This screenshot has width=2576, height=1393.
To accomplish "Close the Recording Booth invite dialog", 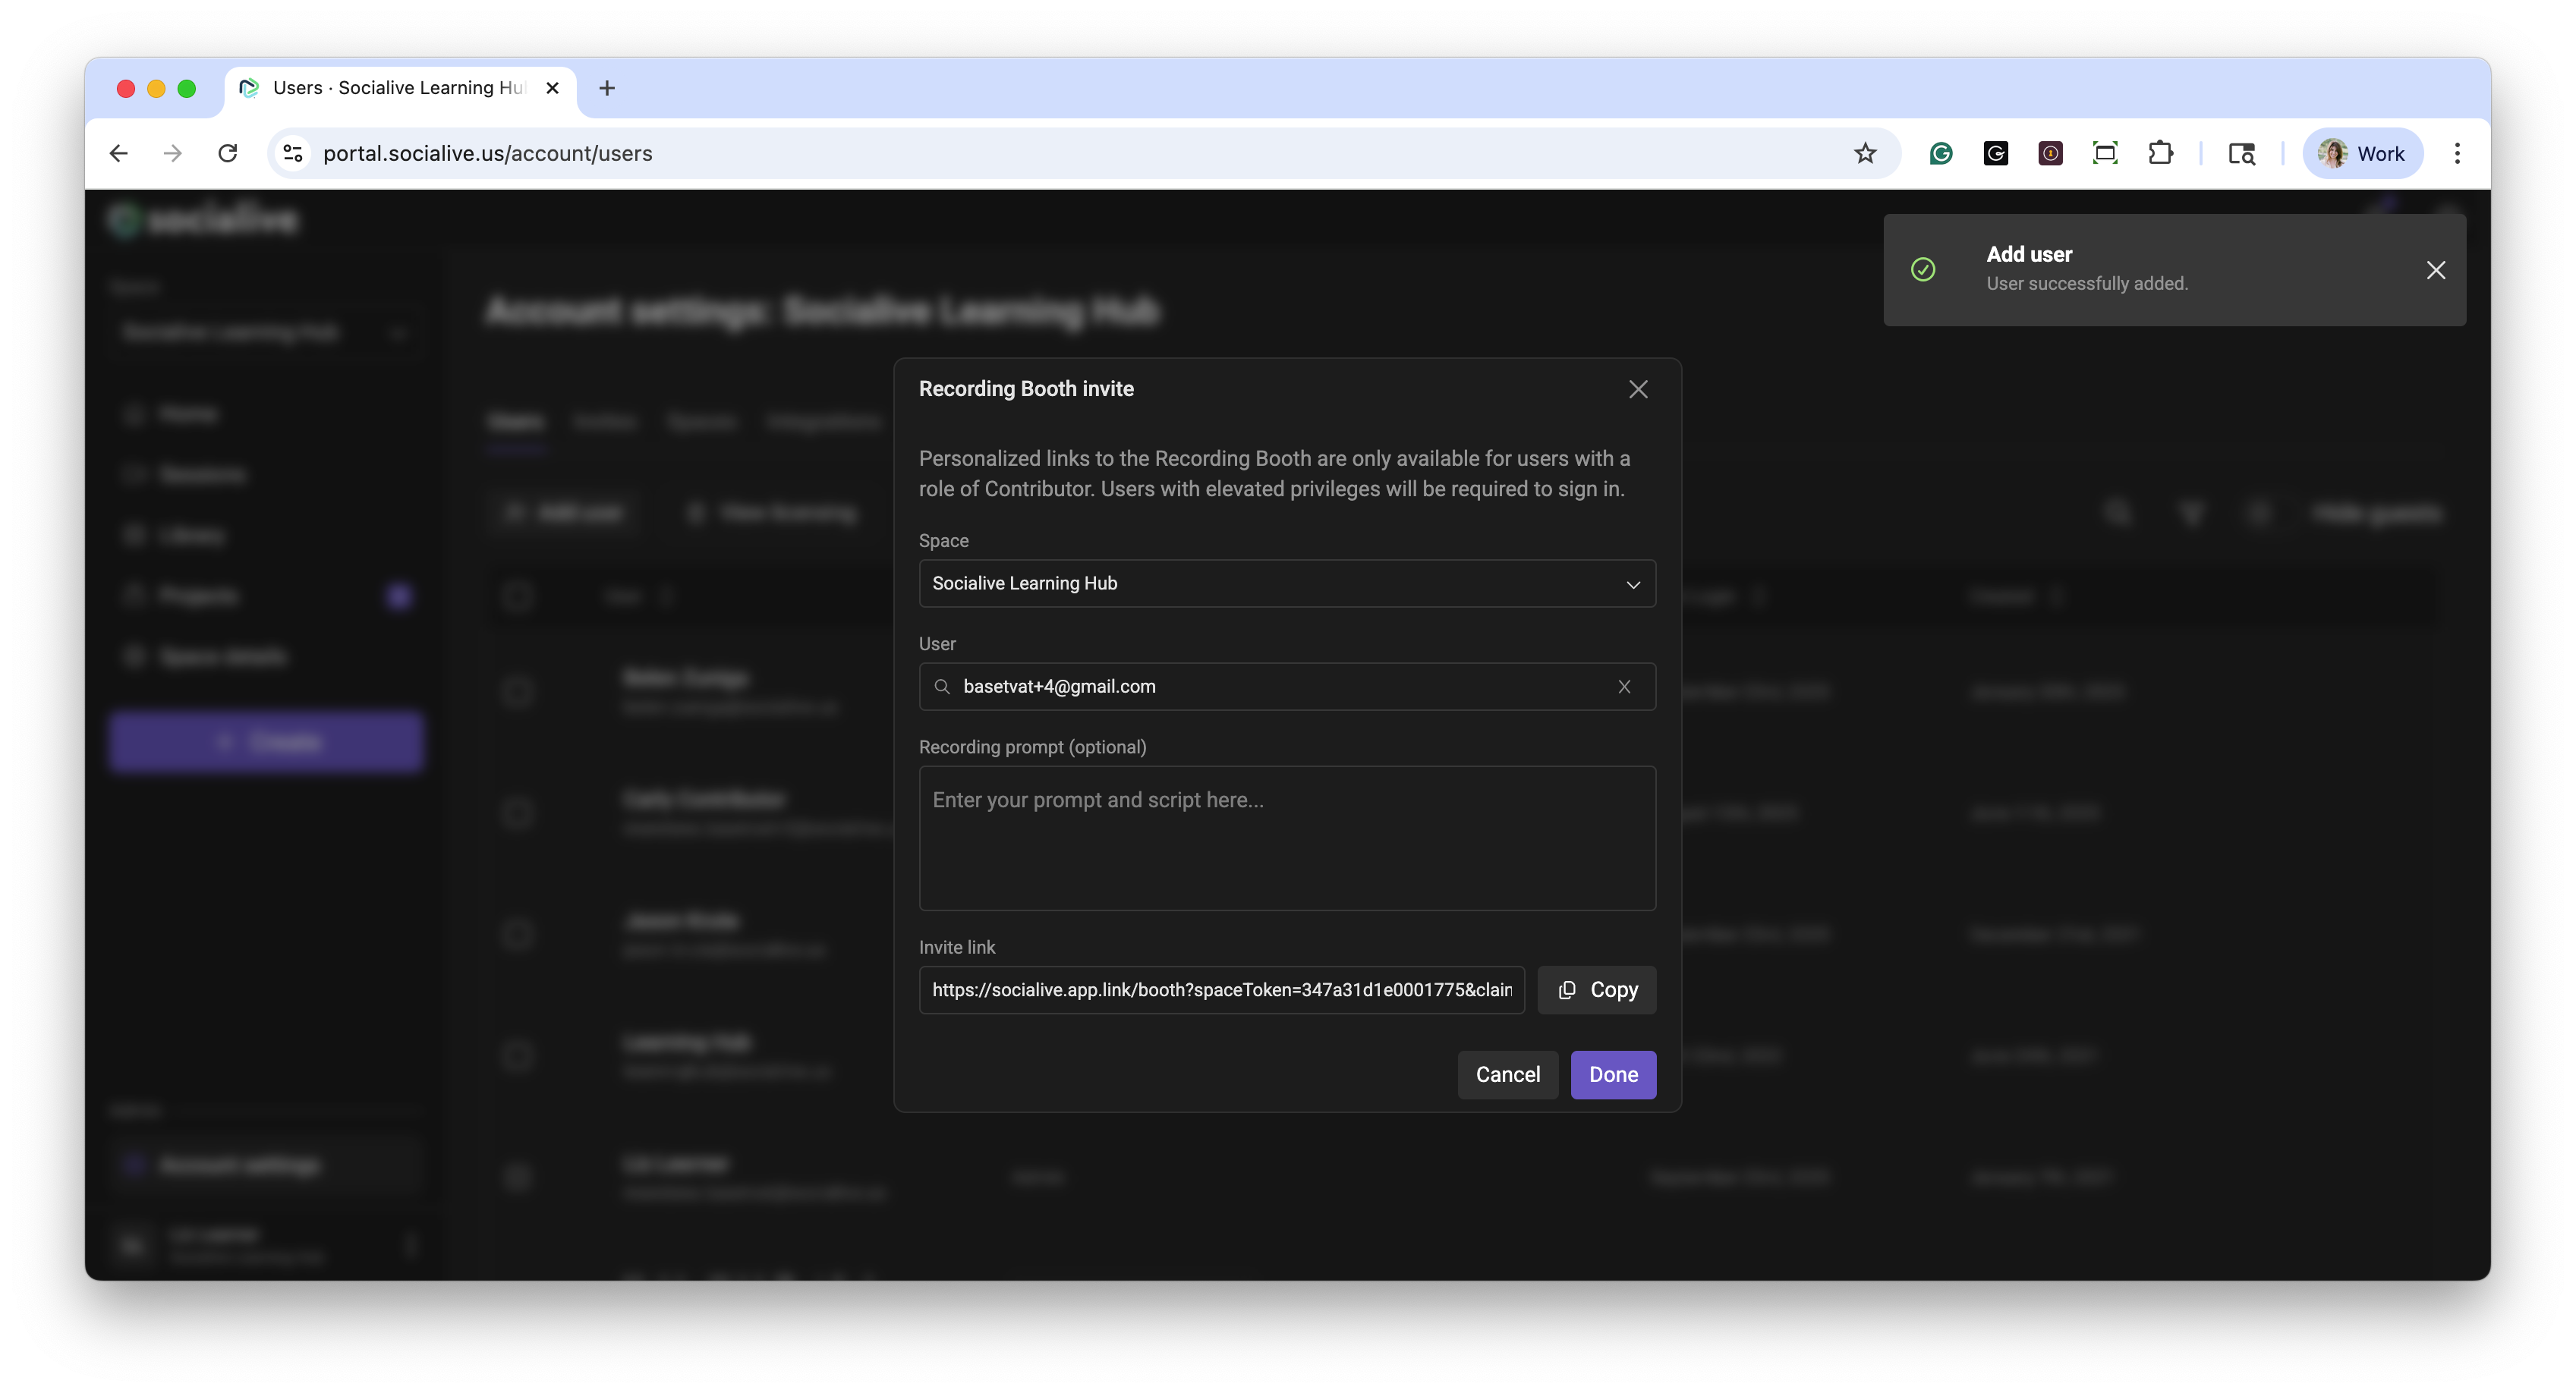I will (x=1637, y=389).
